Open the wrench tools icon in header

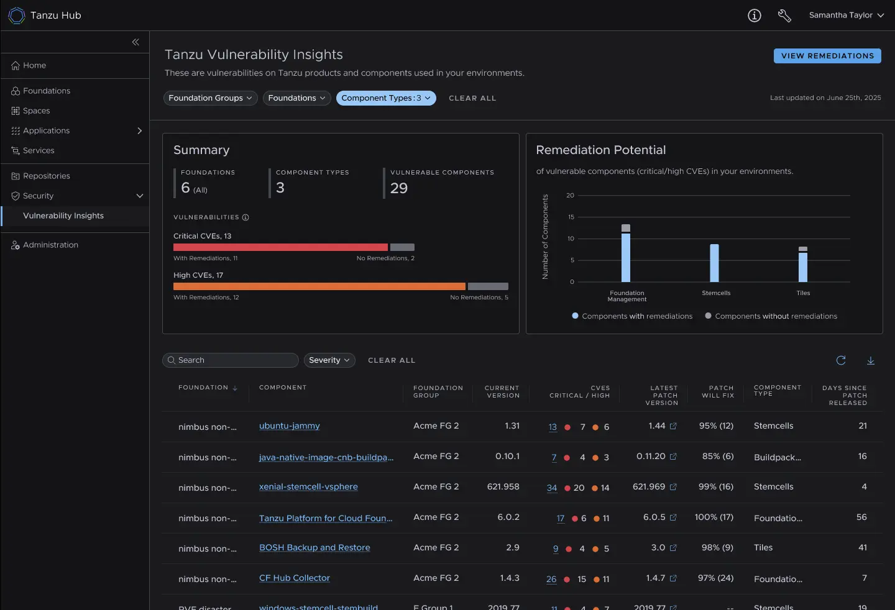pyautogui.click(x=784, y=16)
